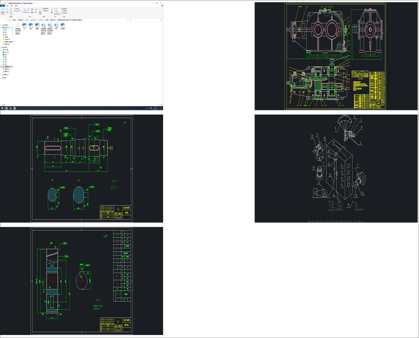Open the gear wheel part drawing thumbnail
This screenshot has width=419, height=338.
82,281
